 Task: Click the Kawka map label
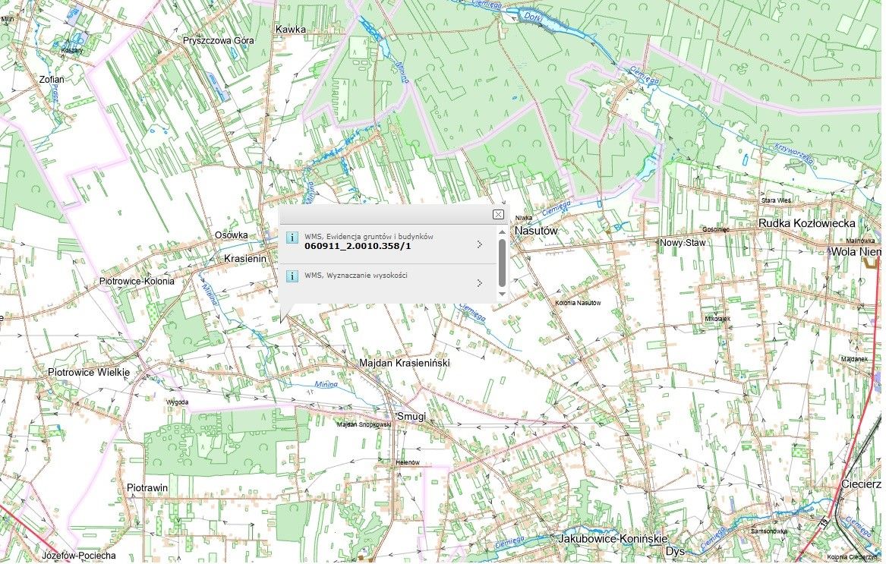291,29
